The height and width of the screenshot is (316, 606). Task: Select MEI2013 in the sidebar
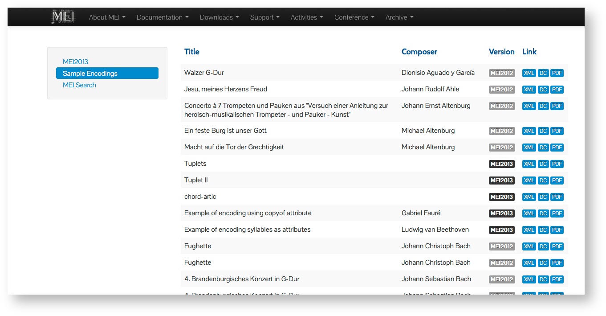coord(75,62)
